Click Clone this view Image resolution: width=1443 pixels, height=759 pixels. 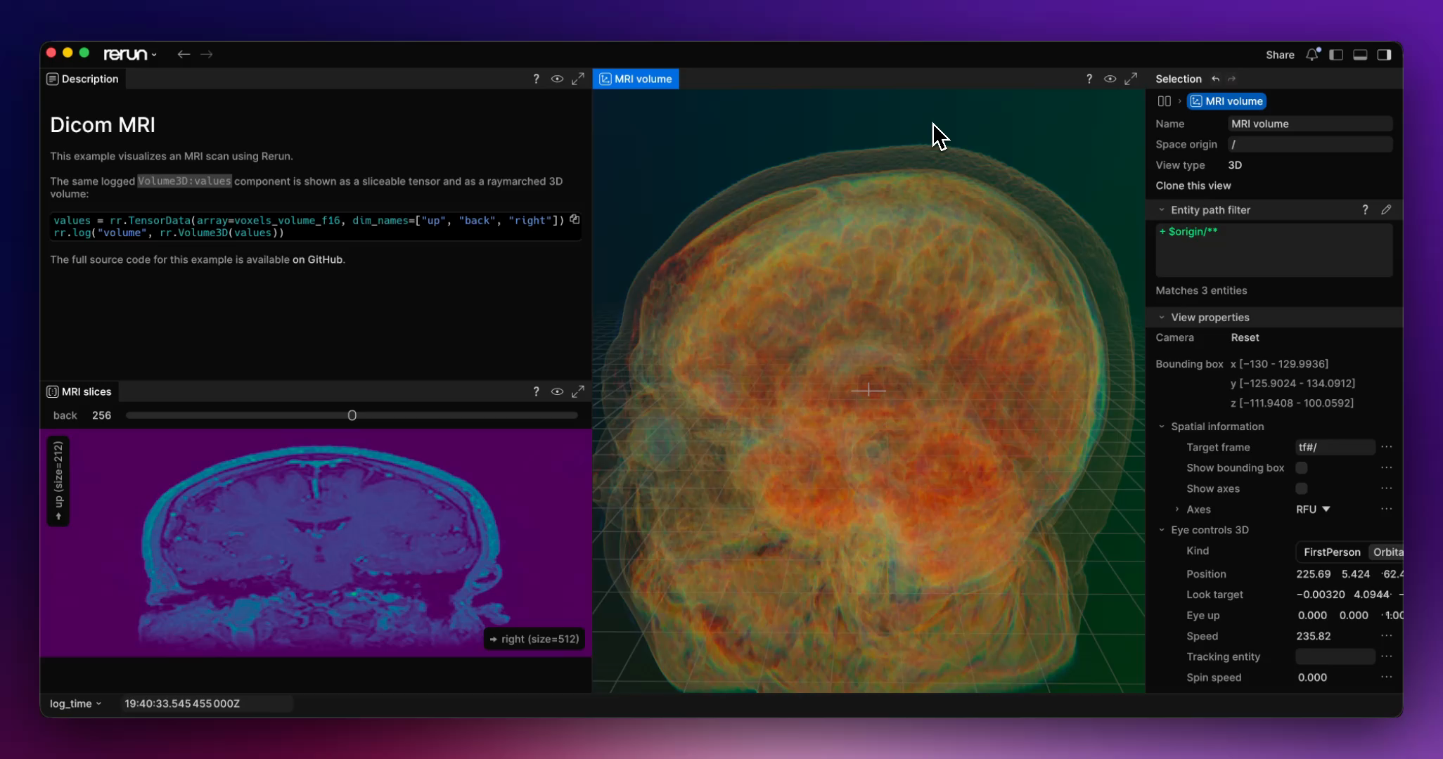pos(1193,186)
